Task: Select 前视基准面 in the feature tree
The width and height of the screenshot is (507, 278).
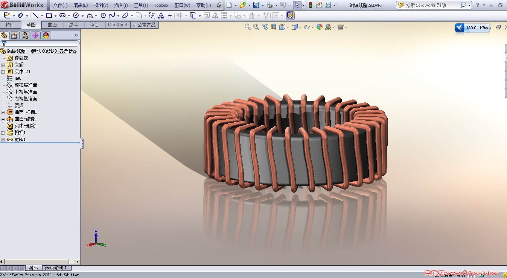Action: coord(26,85)
